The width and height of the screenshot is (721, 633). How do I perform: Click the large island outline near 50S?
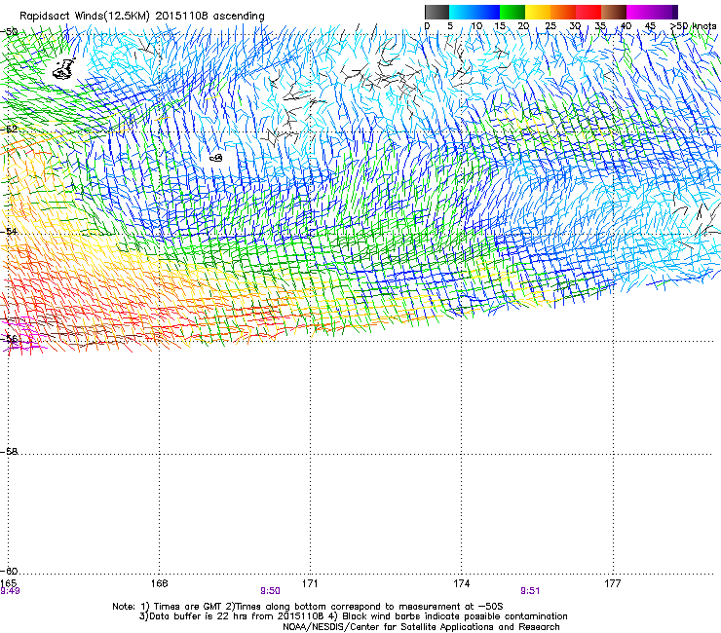[x=63, y=69]
